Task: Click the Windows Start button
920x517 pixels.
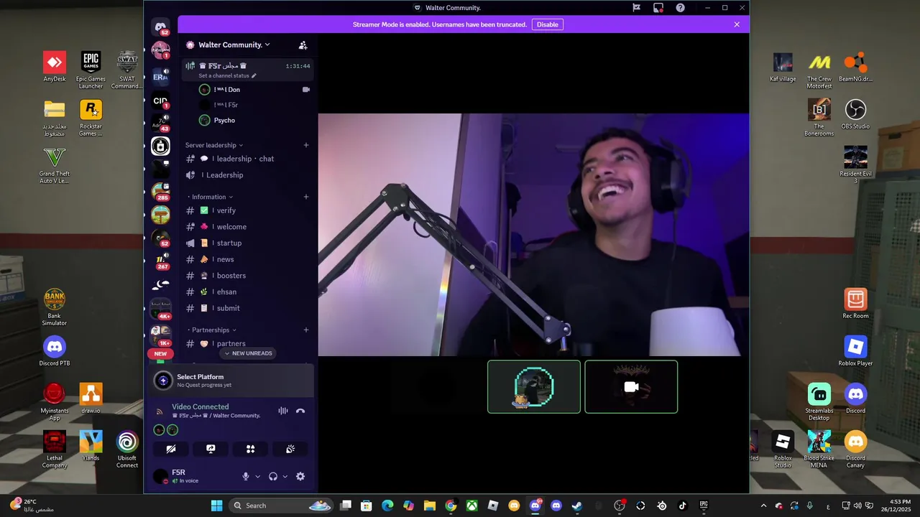Action: pyautogui.click(x=216, y=506)
